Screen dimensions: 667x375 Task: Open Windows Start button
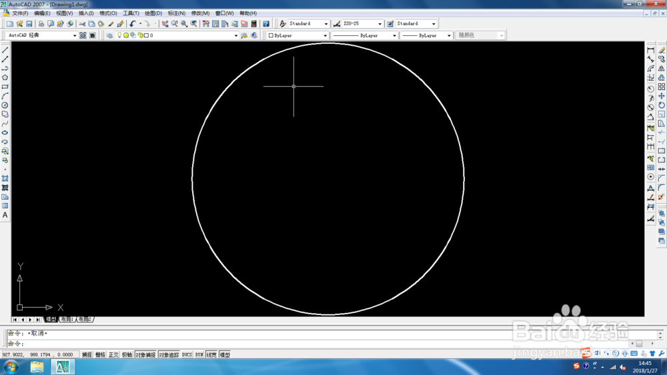[11, 367]
